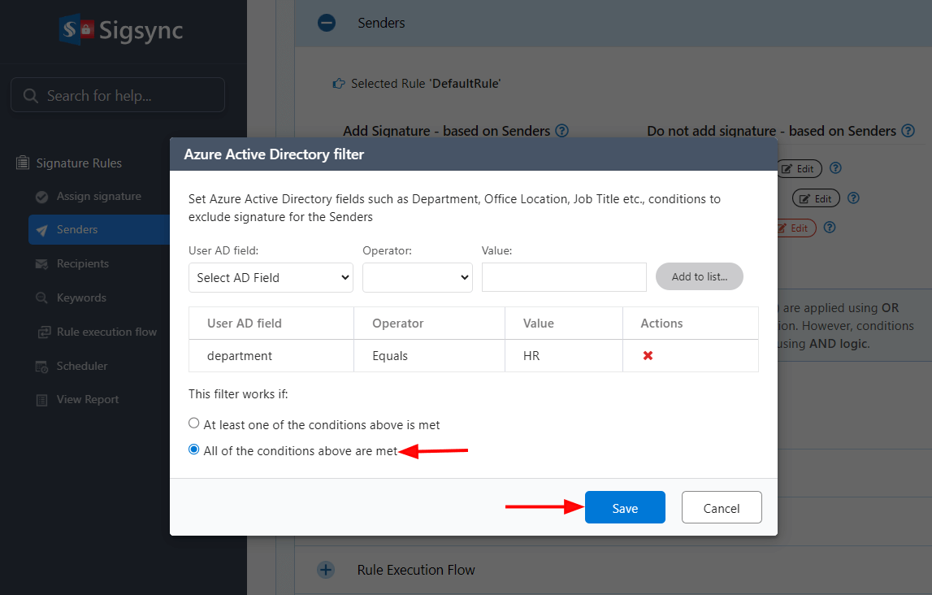932x595 pixels.
Task: Cancel the Azure AD filter dialog
Action: tap(721, 508)
